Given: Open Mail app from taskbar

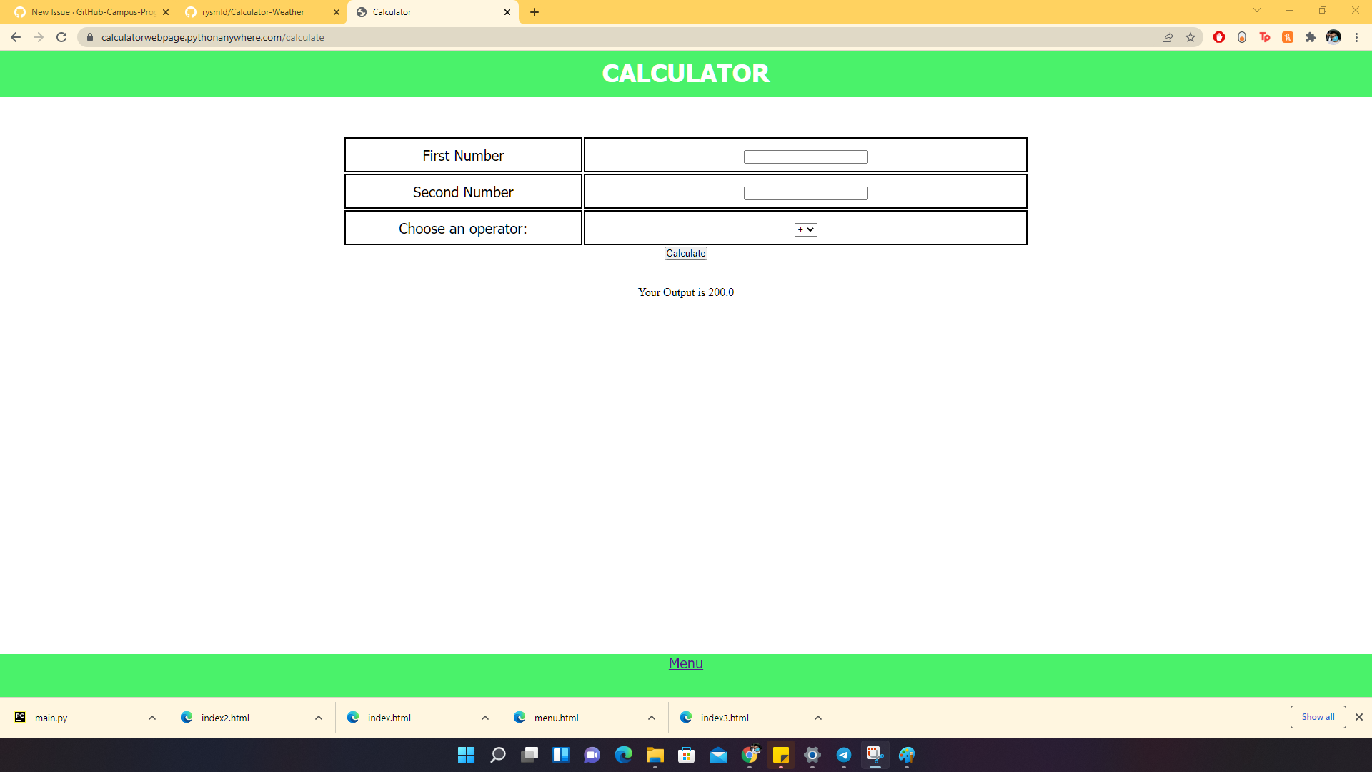Looking at the screenshot, I should coord(718,755).
